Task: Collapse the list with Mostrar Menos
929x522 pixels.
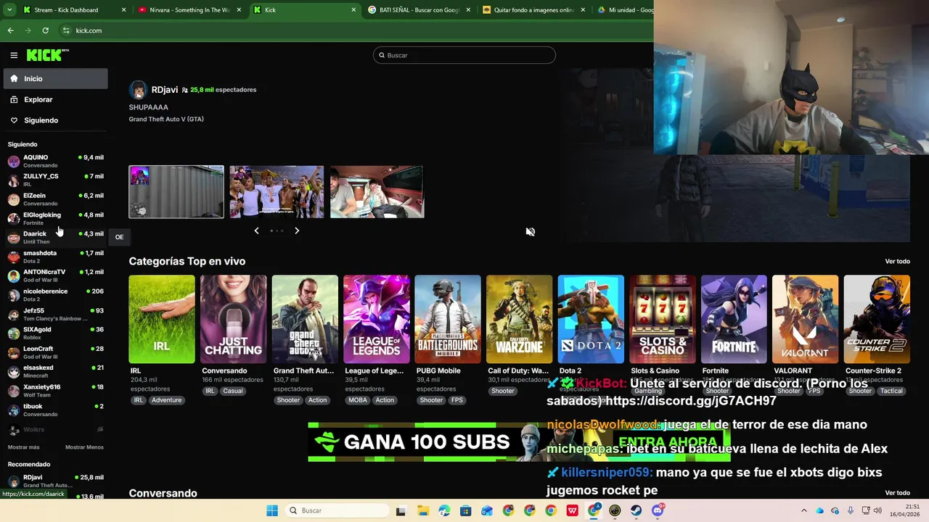Action: pos(84,447)
